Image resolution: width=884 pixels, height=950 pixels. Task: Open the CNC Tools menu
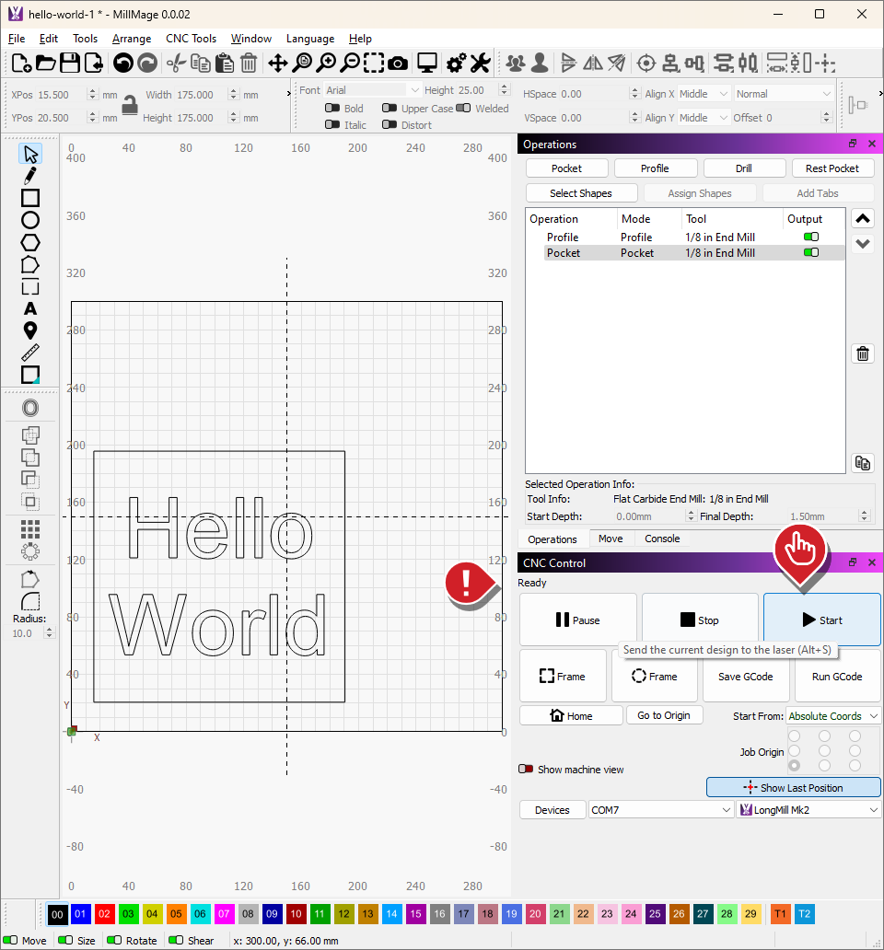191,39
